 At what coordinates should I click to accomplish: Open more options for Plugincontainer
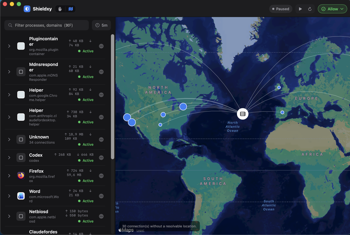[x=101, y=46]
